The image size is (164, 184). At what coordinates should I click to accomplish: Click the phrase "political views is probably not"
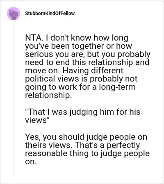(81, 79)
